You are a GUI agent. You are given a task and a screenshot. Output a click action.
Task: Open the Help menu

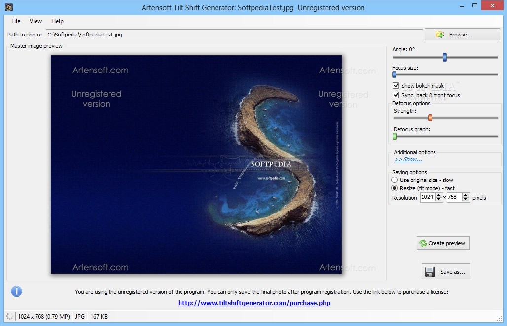57,21
